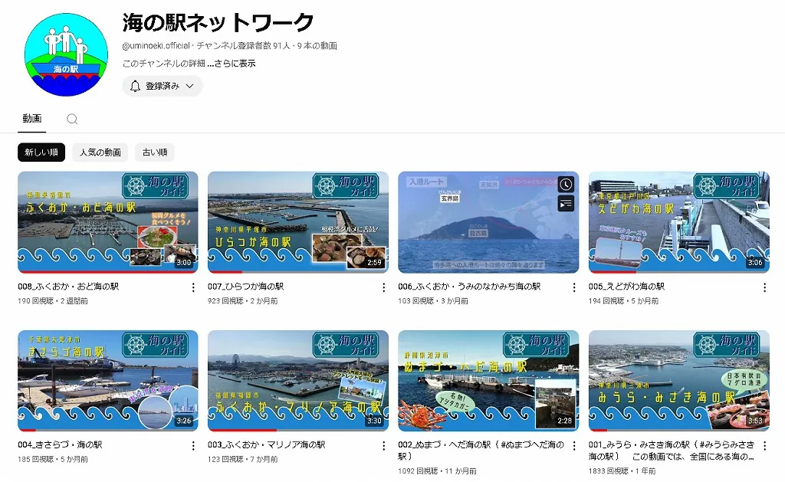Click the title 008_ふくおか・おど海の駅
The height and width of the screenshot is (482, 785).
[x=68, y=287]
